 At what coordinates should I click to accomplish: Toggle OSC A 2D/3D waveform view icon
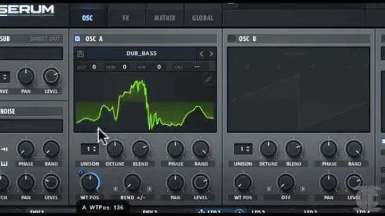[x=80, y=54]
